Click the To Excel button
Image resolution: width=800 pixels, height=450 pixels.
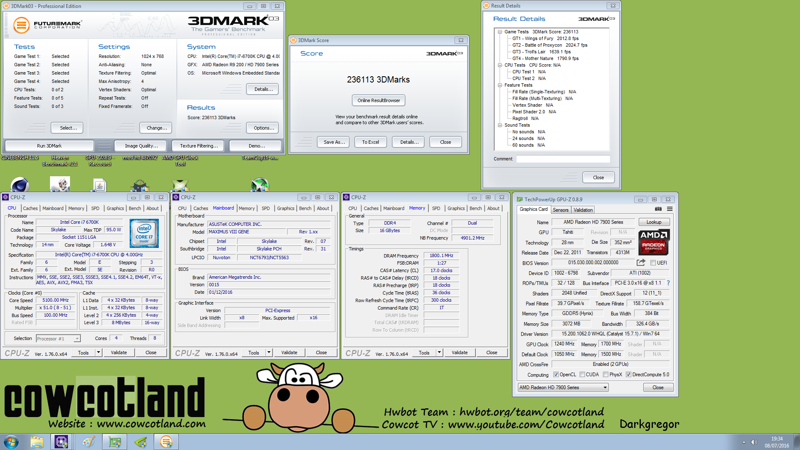click(x=370, y=142)
